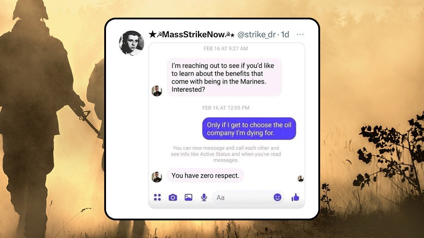Click the 1d tweet timestamp
Screen dimensions: 424x238
pyautogui.click(x=285, y=35)
